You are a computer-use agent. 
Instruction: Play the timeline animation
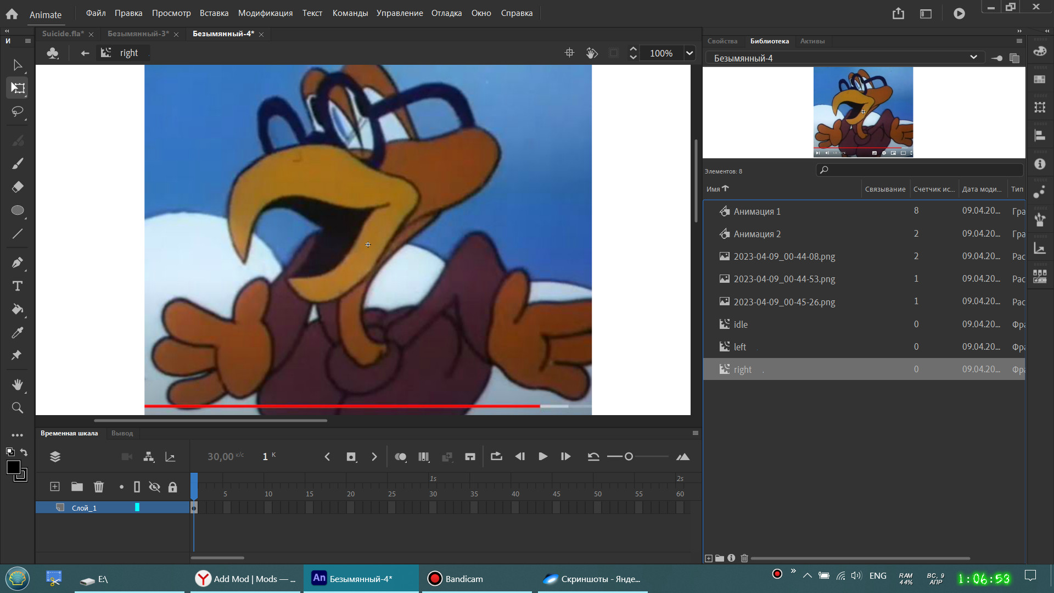[x=543, y=457]
